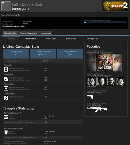Screen dimensions: 130x145
Task: Click the achievements earned progress bar
Action: pyautogui.click(x=105, y=22)
